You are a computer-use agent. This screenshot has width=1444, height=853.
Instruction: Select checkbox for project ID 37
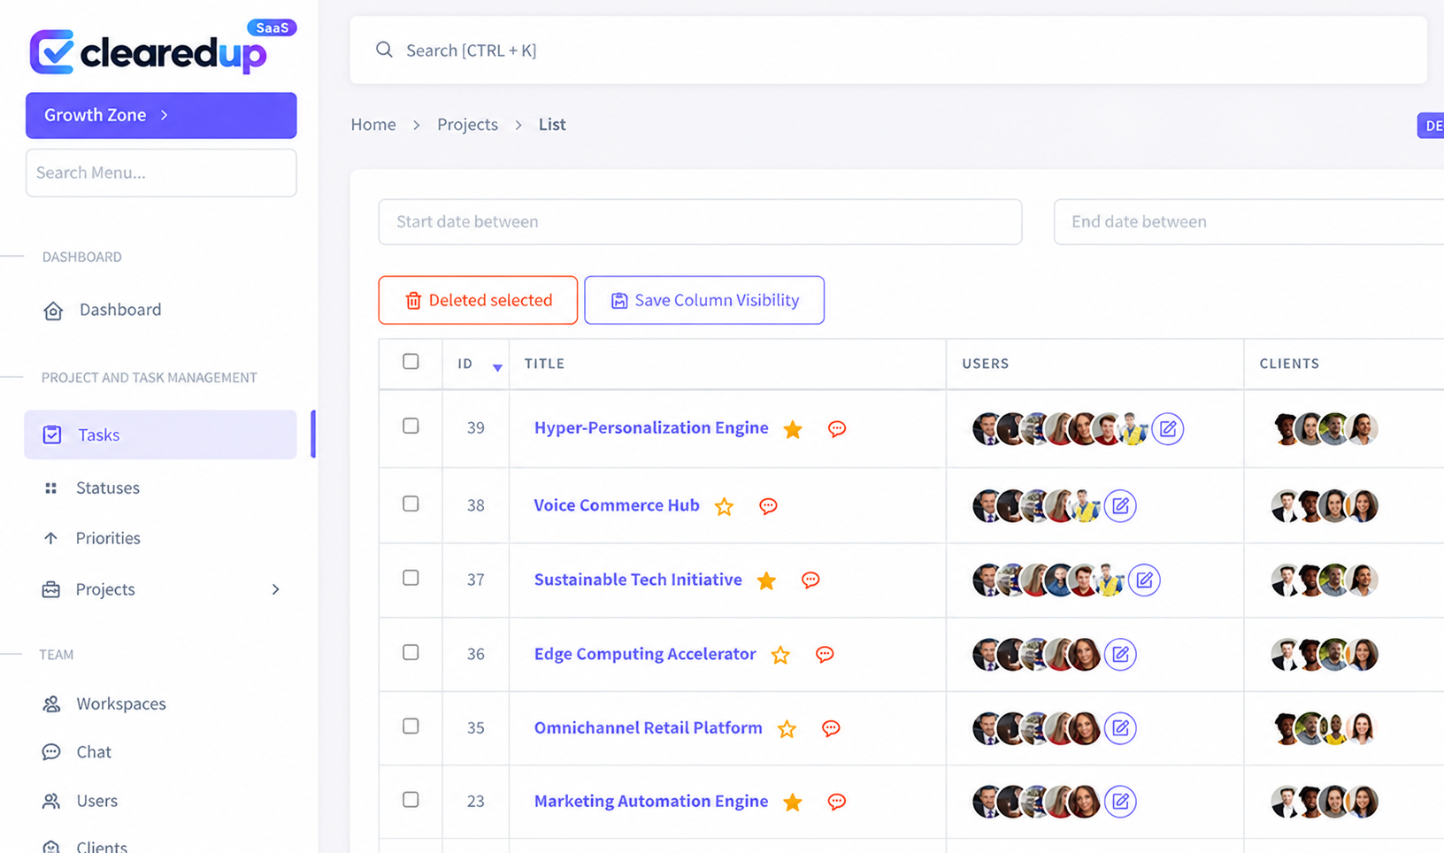click(411, 578)
